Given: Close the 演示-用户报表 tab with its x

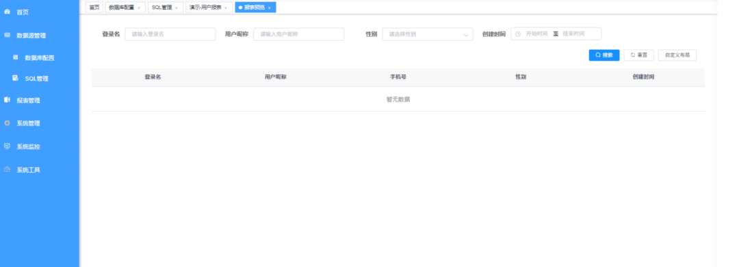Looking at the screenshot, I should [x=226, y=8].
